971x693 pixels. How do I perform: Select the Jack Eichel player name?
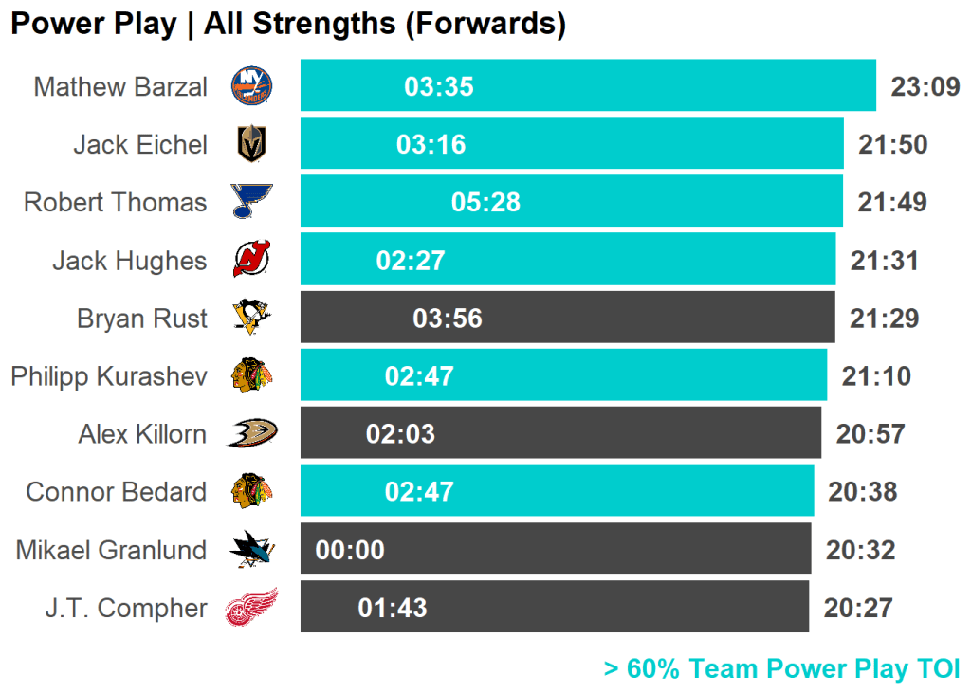pos(140,145)
